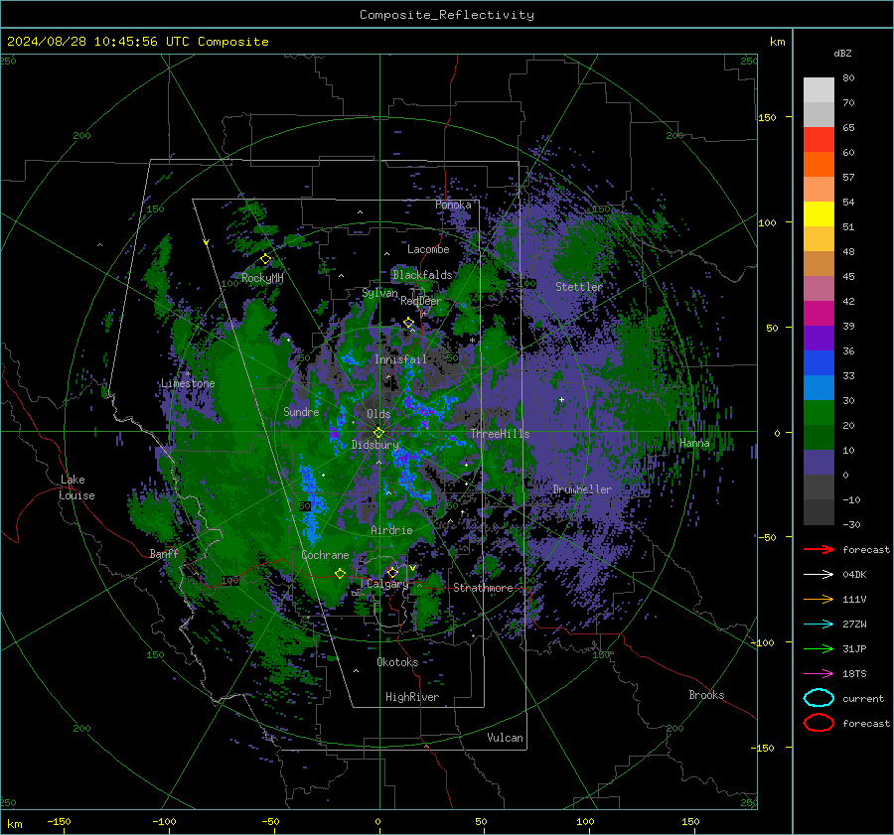Click the Banff city label
The width and height of the screenshot is (894, 835).
[164, 553]
